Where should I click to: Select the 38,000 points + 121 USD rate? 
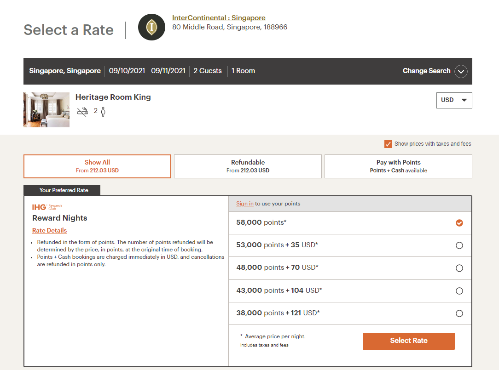(x=459, y=313)
